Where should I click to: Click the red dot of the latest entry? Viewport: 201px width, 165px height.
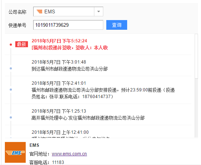tap(11, 45)
